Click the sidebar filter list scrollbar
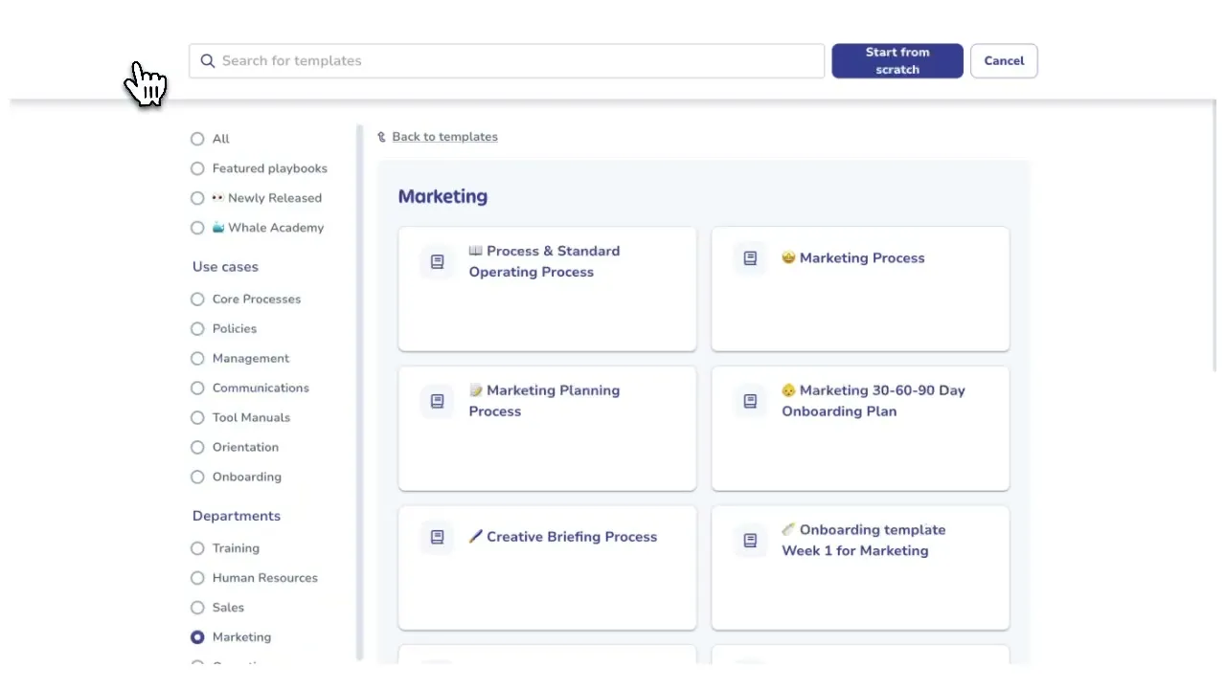1226x689 pixels. [x=360, y=392]
